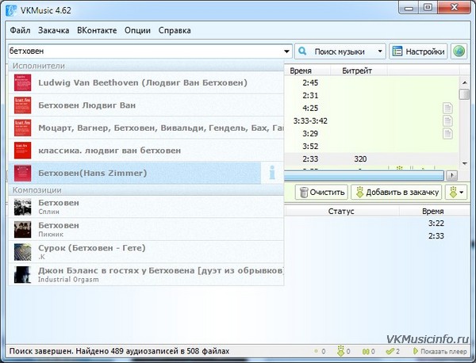The width and height of the screenshot is (476, 363).
Task: Select the track Бетховен by Пикник
Action: click(146, 229)
